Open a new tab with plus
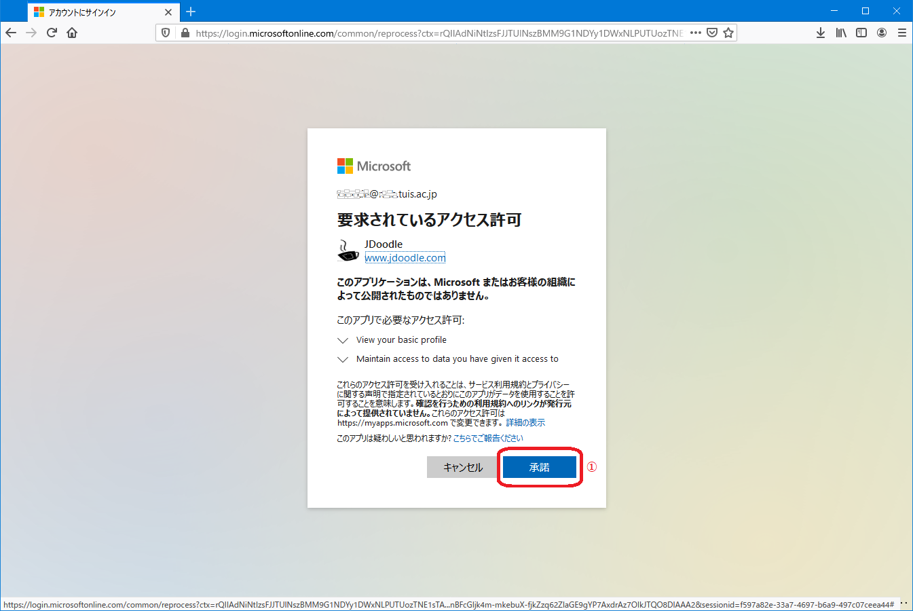 coord(191,12)
